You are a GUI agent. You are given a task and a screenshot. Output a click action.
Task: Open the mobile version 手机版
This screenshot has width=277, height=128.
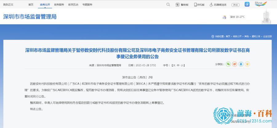[199, 5]
